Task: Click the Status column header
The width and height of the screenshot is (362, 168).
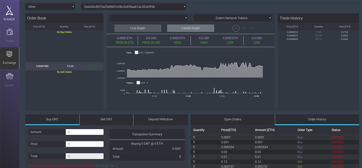Action: pos(336,130)
